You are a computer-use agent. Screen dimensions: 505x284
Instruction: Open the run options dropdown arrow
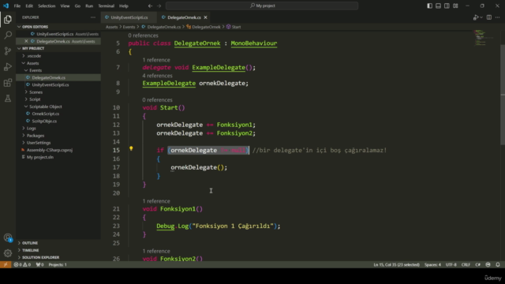coord(481,17)
